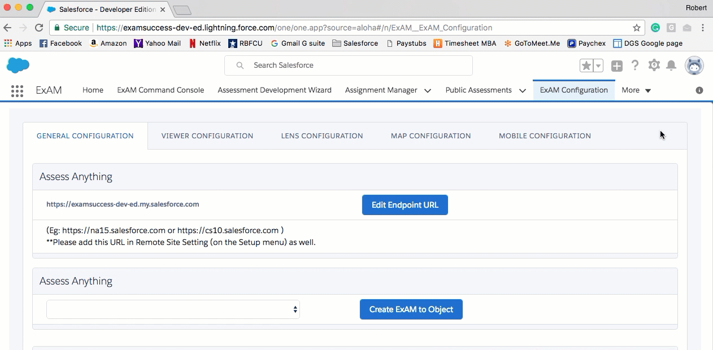The height and width of the screenshot is (350, 713).
Task: Go to the Home nav tab
Action: 93,90
